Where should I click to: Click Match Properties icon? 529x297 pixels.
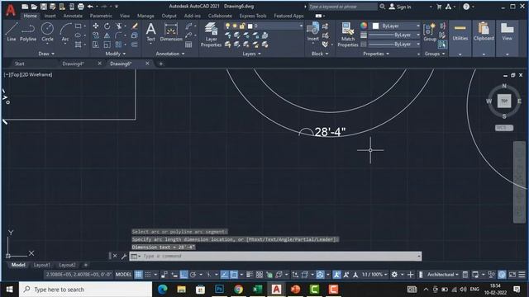click(347, 35)
